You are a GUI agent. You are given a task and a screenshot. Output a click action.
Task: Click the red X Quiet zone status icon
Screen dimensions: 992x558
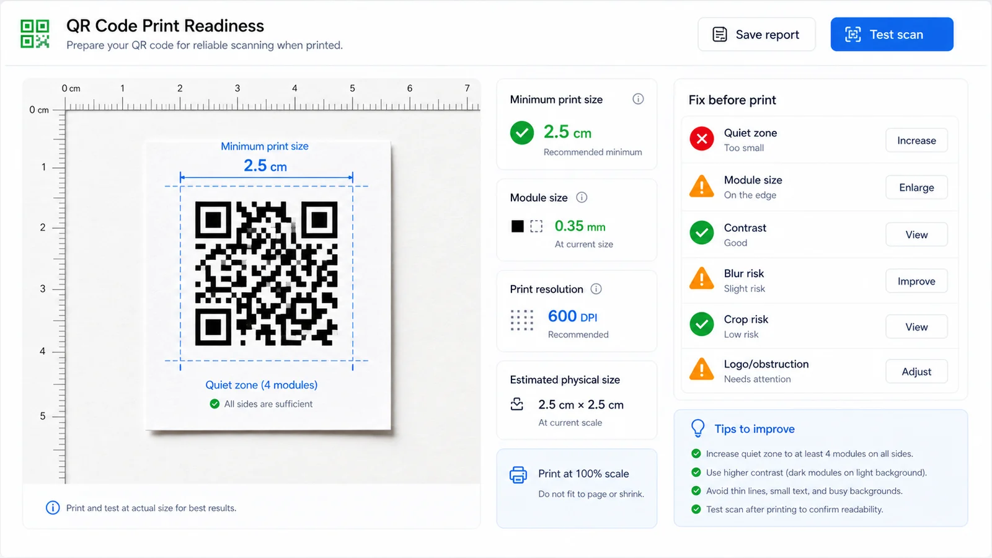702,139
